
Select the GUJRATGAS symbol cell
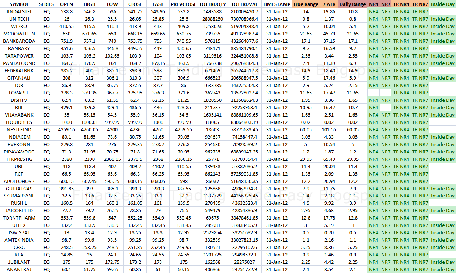pos(19,189)
